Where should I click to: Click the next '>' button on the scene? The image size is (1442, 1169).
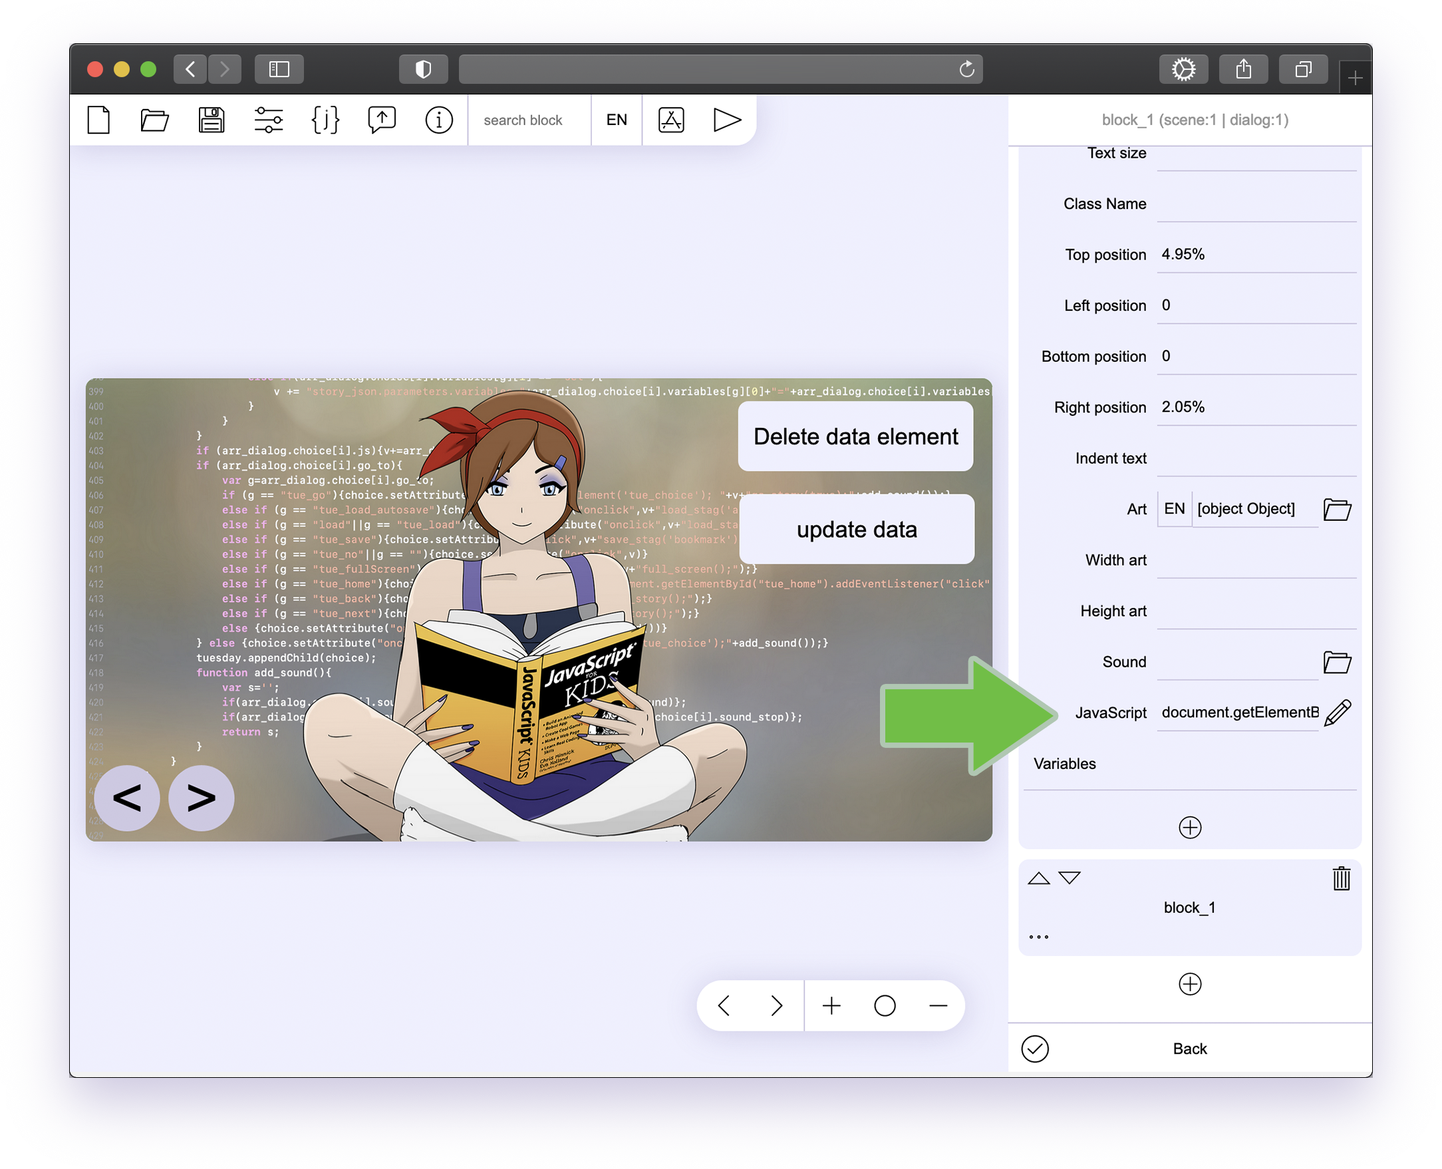pyautogui.click(x=201, y=798)
